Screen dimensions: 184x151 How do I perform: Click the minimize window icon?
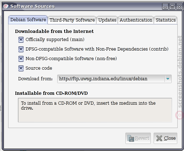[165, 6]
